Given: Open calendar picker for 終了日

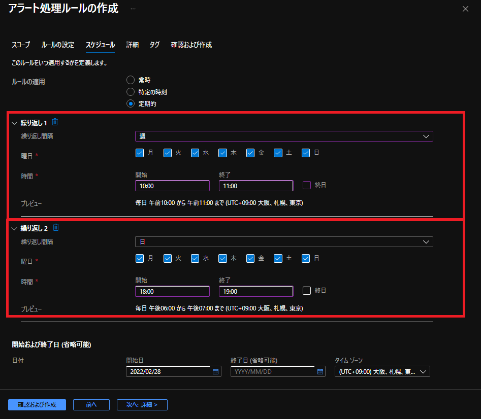Looking at the screenshot, I should pyautogui.click(x=320, y=372).
